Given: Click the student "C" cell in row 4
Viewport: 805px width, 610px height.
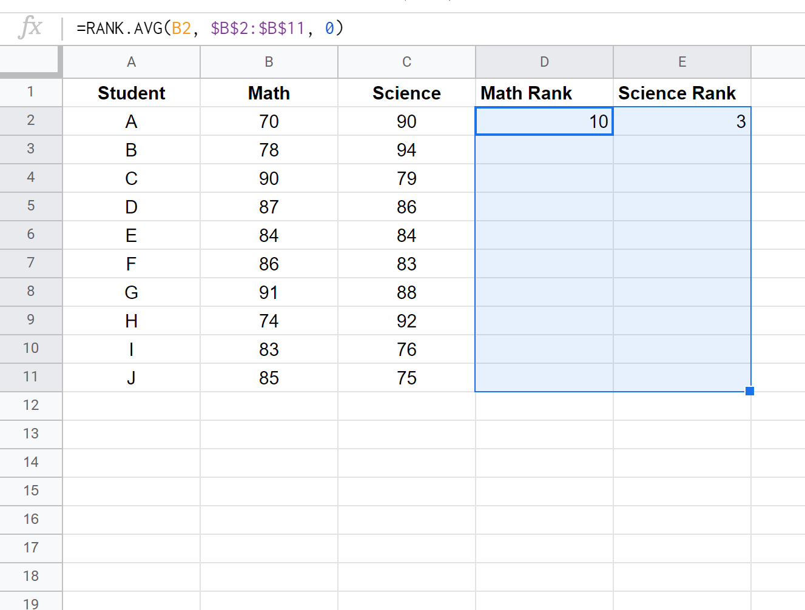Looking at the screenshot, I should pyautogui.click(x=131, y=178).
